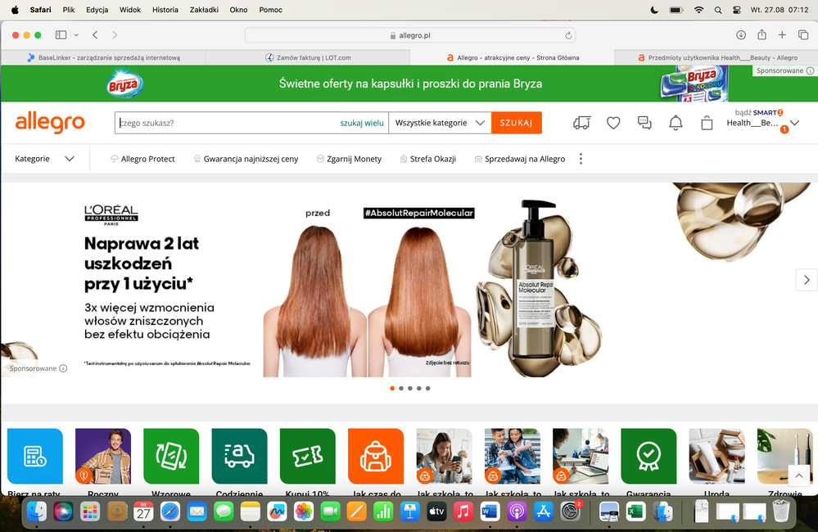Open the Bierz na raty calculator tile

point(35,457)
